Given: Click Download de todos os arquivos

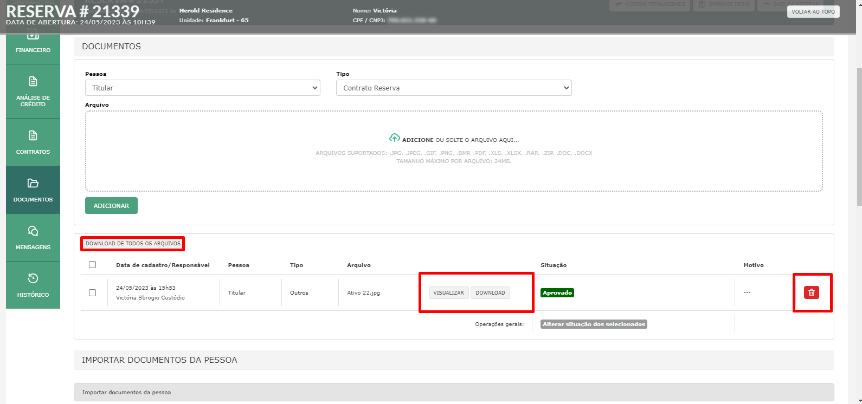Looking at the screenshot, I should tap(133, 244).
